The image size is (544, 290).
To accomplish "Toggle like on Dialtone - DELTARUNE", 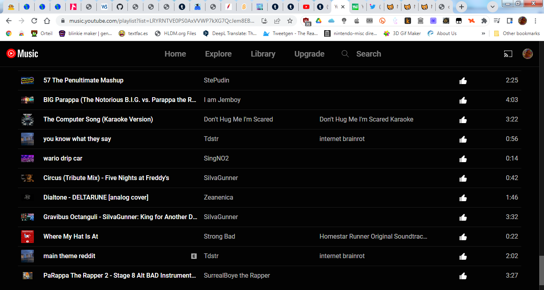I will (463, 198).
